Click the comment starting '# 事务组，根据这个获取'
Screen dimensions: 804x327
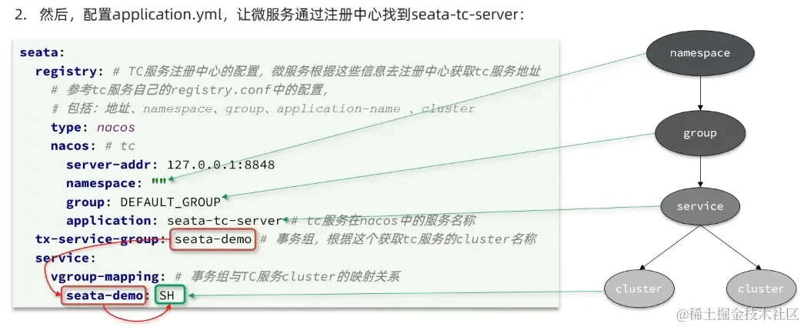point(398,239)
